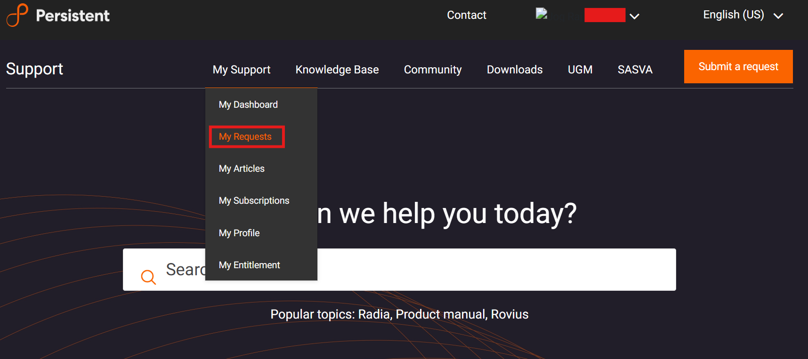This screenshot has height=359, width=808.
Task: Open the Downloads page
Action: click(515, 70)
